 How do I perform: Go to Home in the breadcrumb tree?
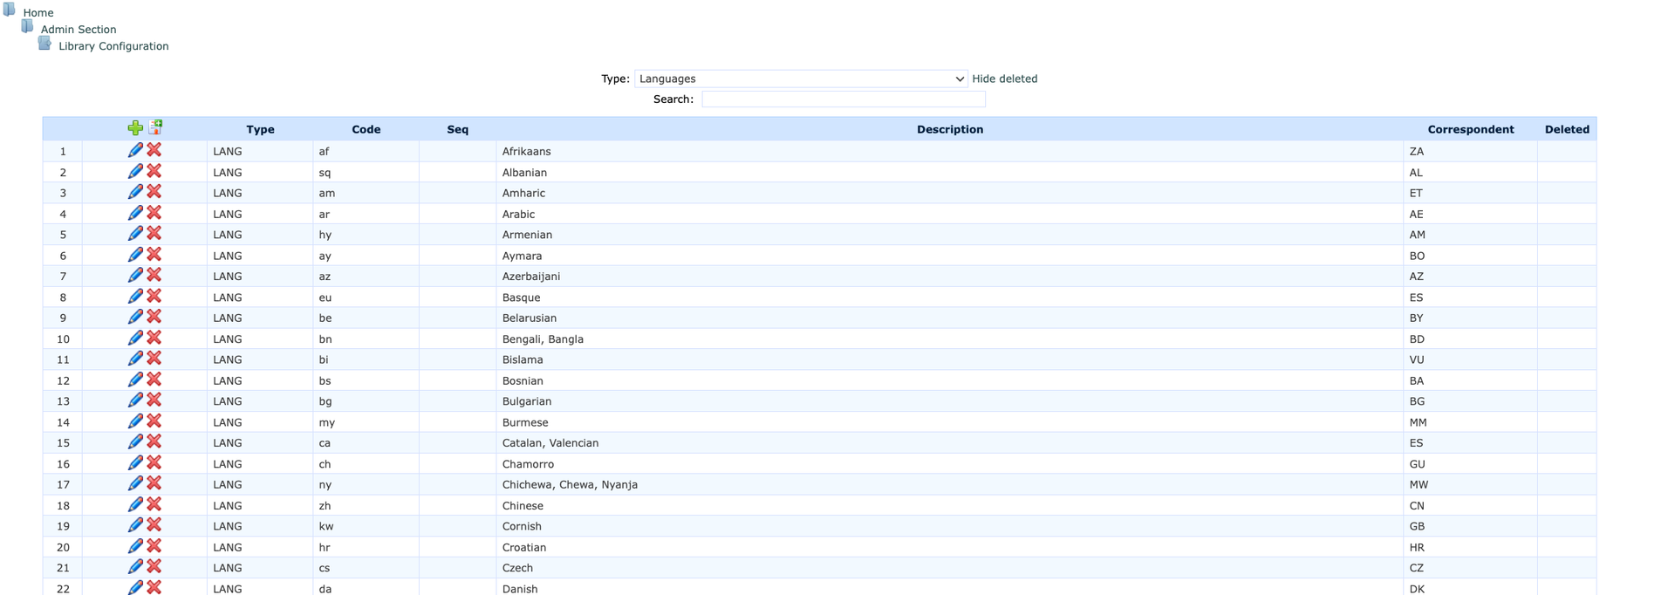38,13
